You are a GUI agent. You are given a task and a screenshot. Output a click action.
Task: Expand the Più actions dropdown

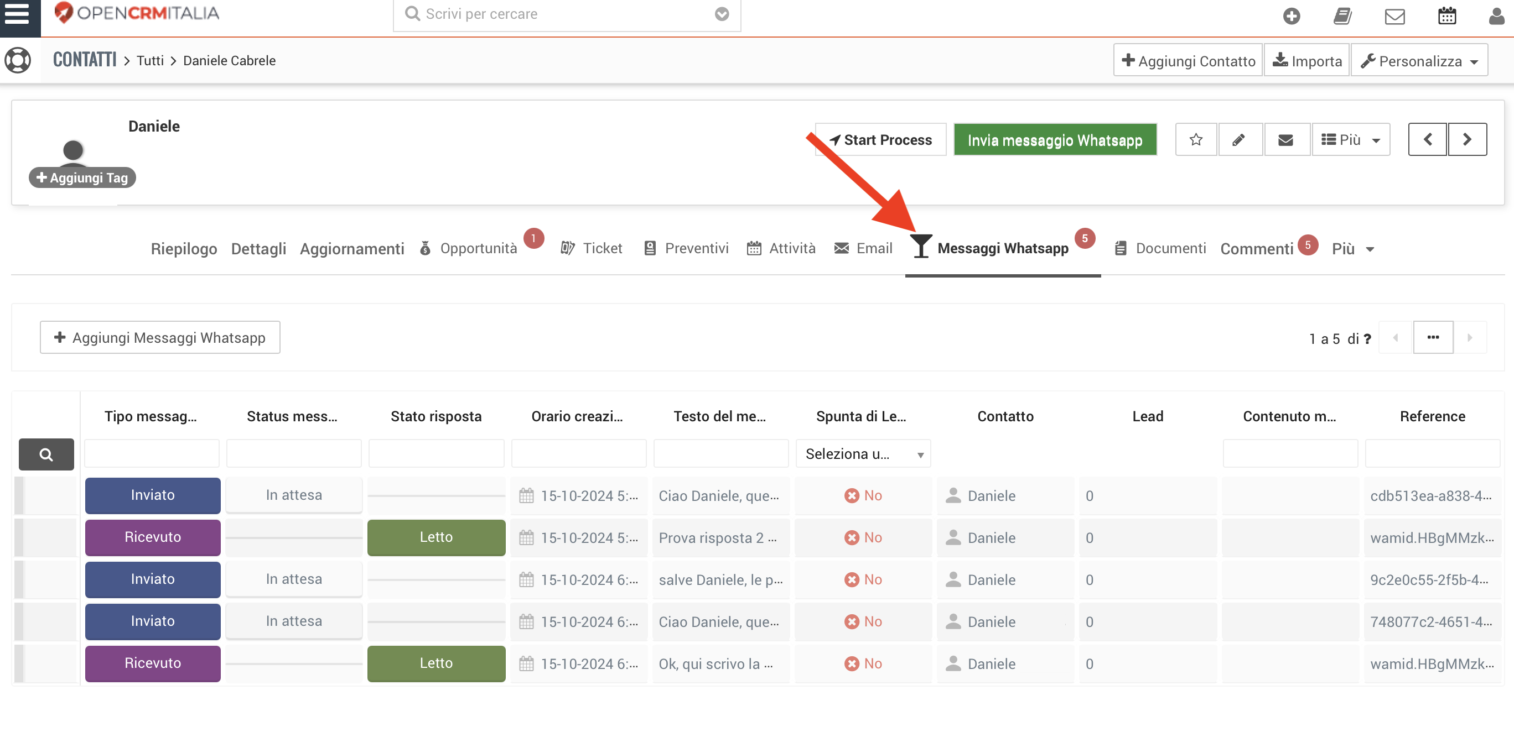coord(1351,140)
